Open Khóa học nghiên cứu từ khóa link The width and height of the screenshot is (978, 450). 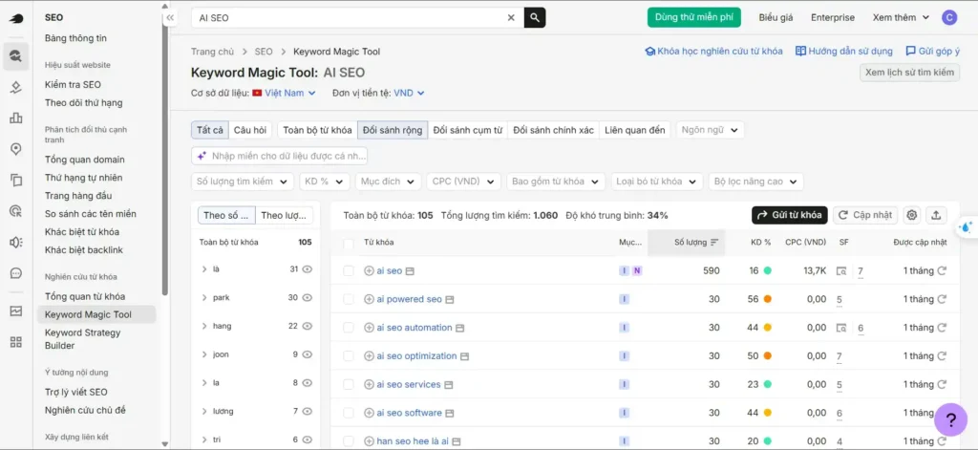(713, 52)
